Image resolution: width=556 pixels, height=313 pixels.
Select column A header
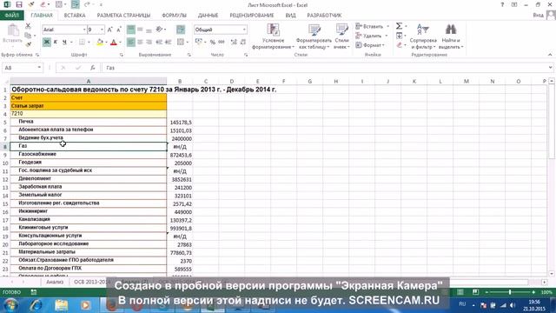(x=89, y=81)
